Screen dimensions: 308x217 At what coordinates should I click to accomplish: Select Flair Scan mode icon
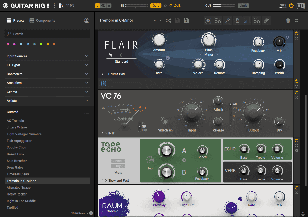[x=133, y=55]
